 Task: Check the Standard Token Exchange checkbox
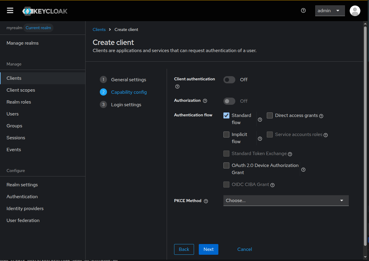point(226,154)
